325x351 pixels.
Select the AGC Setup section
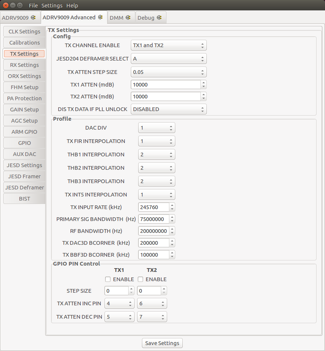coord(24,120)
